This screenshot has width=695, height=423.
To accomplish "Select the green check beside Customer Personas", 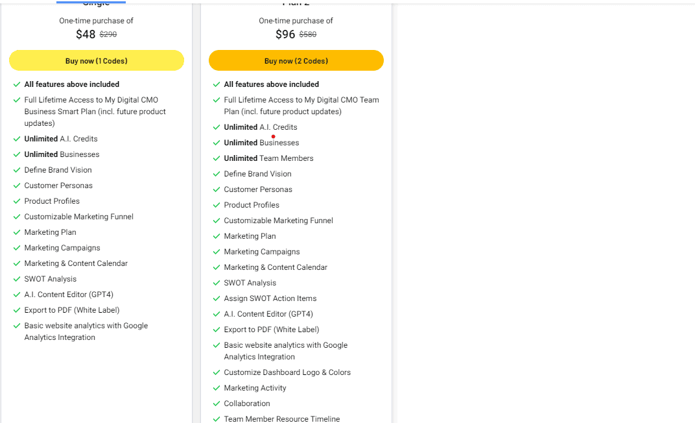I will tap(17, 186).
